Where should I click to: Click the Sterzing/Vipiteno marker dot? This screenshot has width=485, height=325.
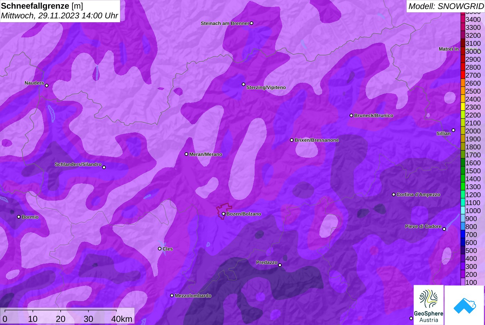click(x=244, y=84)
